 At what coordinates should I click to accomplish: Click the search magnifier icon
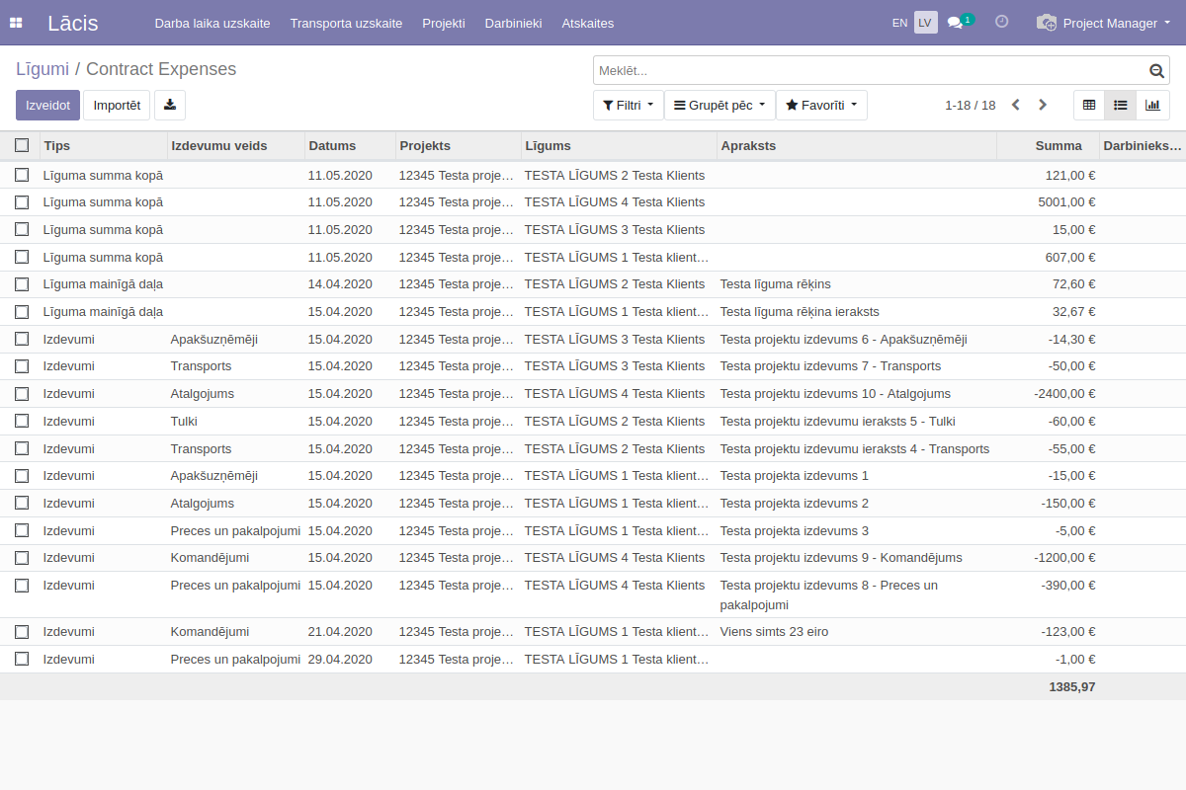coord(1157,71)
